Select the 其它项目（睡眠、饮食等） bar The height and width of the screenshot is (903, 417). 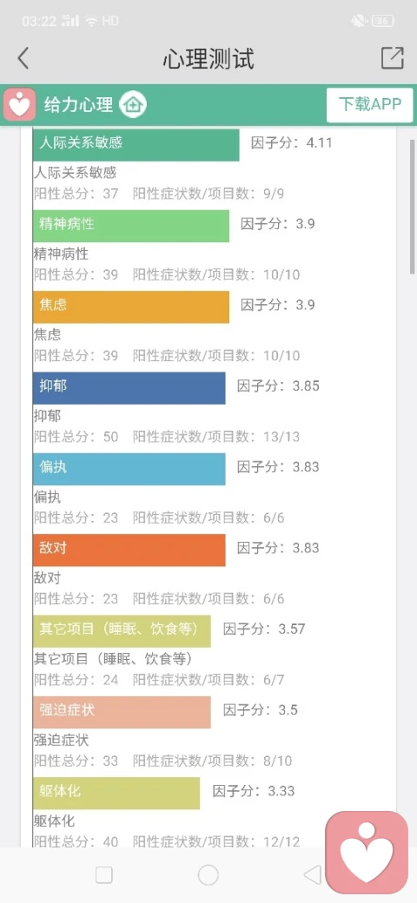[122, 631]
